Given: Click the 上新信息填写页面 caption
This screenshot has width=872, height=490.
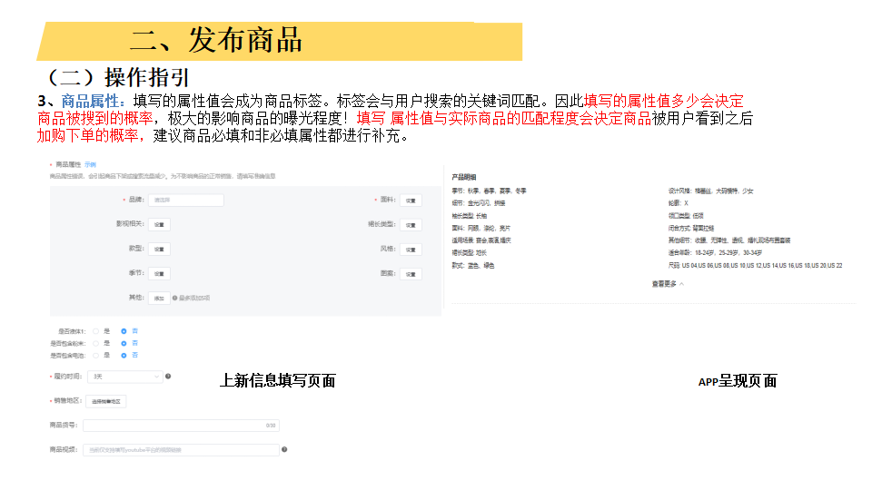Looking at the screenshot, I should (278, 380).
